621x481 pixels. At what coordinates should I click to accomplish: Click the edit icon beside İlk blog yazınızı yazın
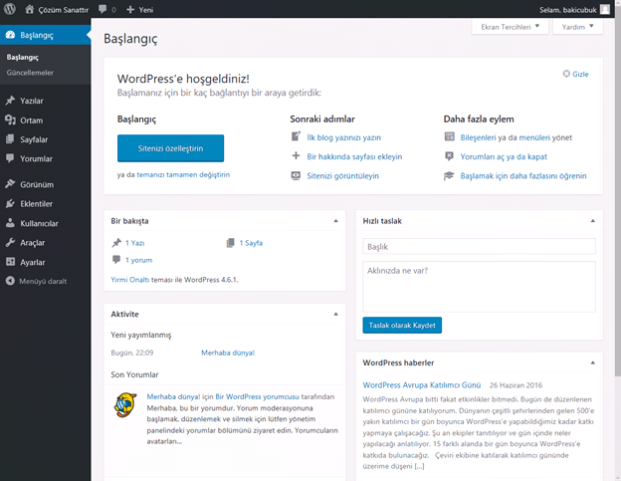coord(296,136)
